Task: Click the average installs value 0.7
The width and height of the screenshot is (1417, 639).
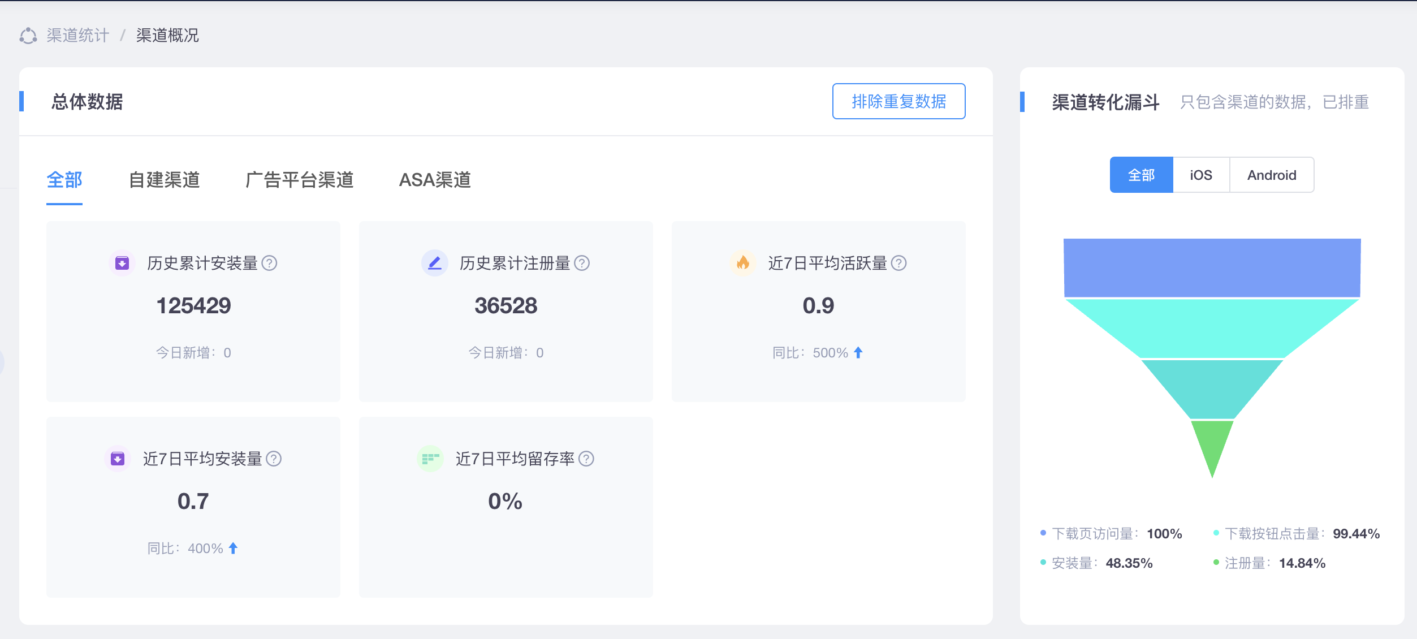Action: click(193, 502)
